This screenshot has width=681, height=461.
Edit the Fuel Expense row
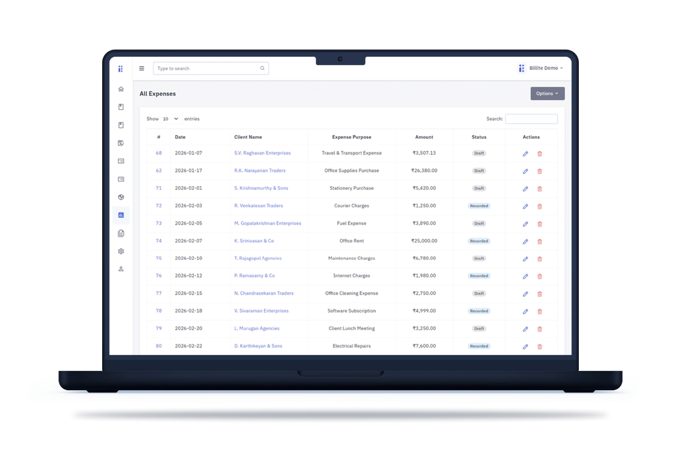click(x=526, y=224)
